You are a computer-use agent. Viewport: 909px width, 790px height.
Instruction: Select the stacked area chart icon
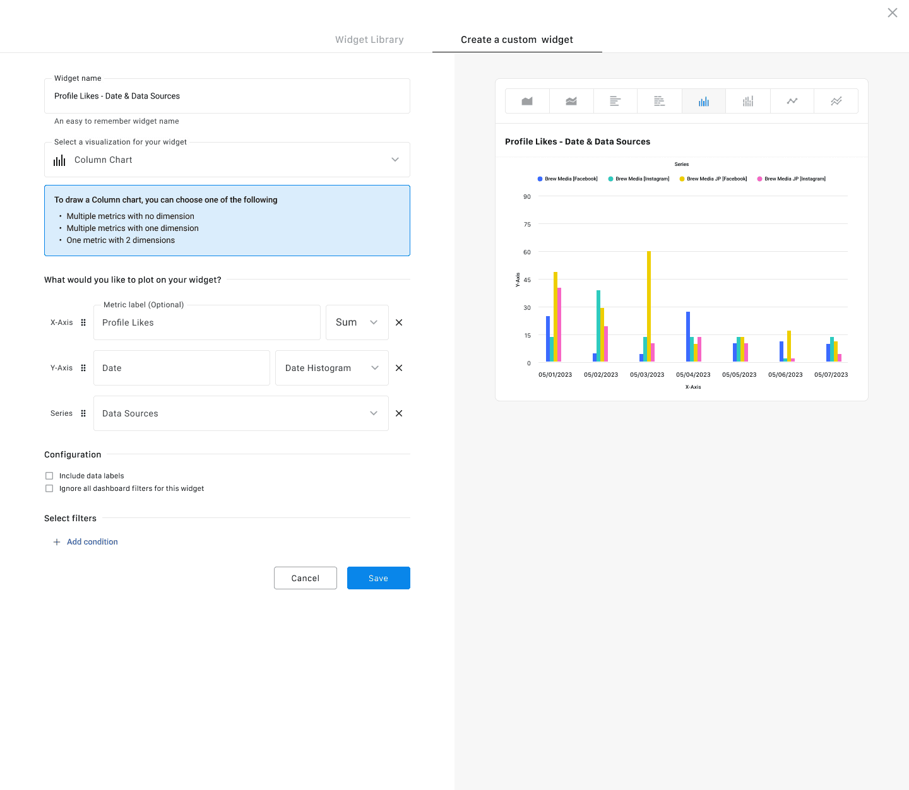[x=571, y=101]
